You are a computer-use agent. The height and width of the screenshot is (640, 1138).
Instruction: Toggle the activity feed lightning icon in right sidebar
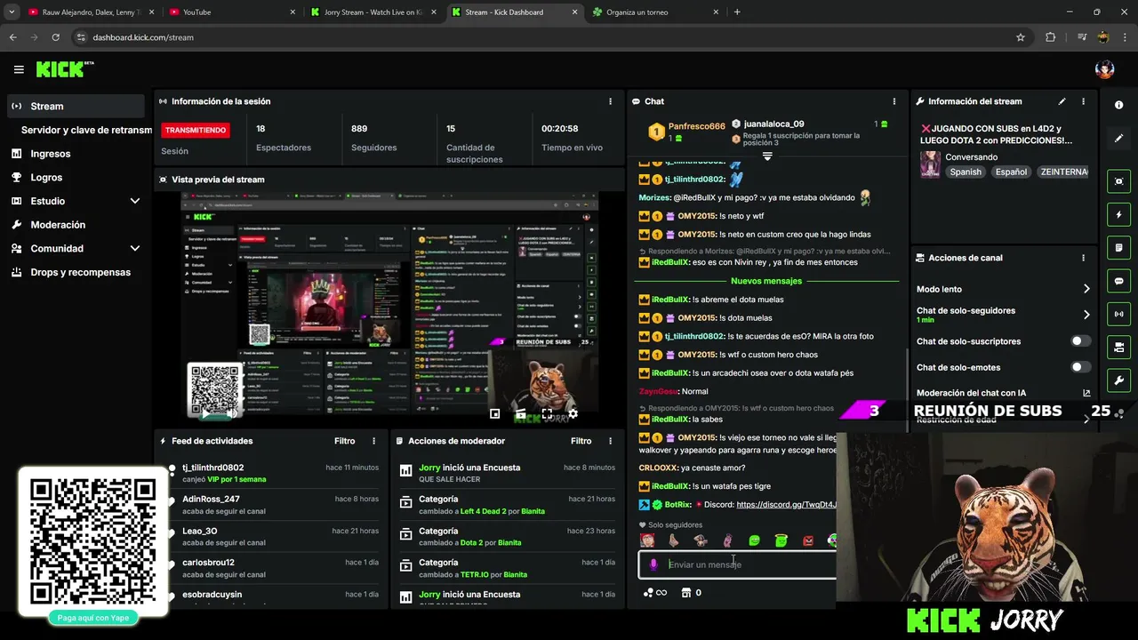(1118, 214)
